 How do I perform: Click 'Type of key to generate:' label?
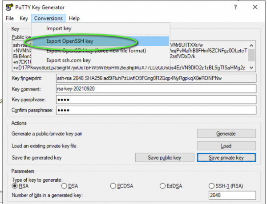click(x=37, y=180)
